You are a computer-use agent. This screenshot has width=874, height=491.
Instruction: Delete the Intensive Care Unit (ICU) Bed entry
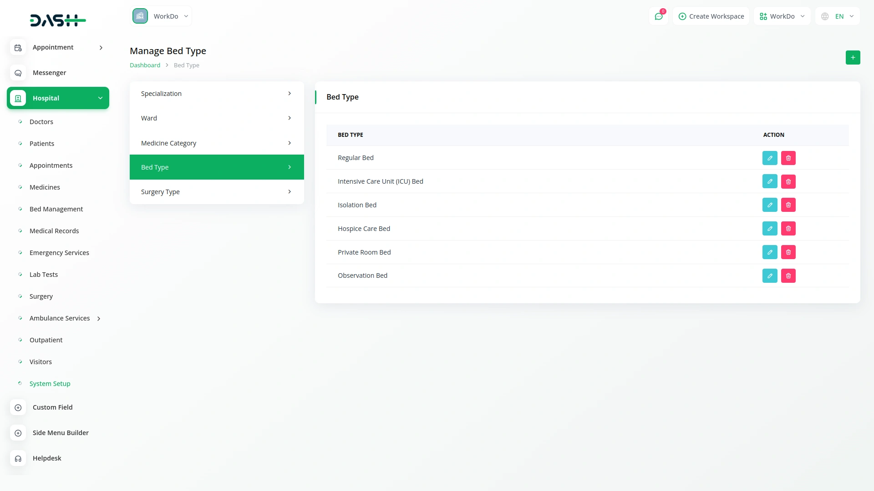[x=788, y=181]
